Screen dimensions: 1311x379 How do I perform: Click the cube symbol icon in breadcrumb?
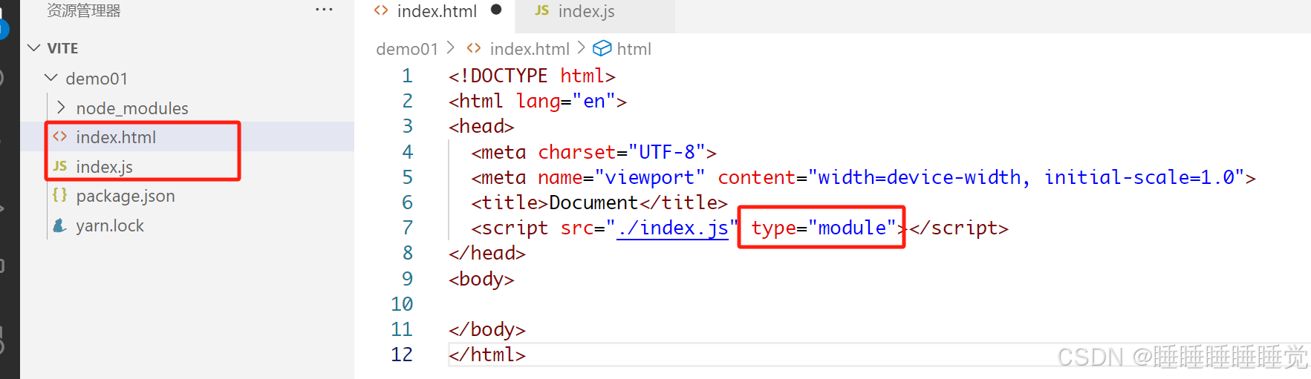pyautogui.click(x=602, y=48)
